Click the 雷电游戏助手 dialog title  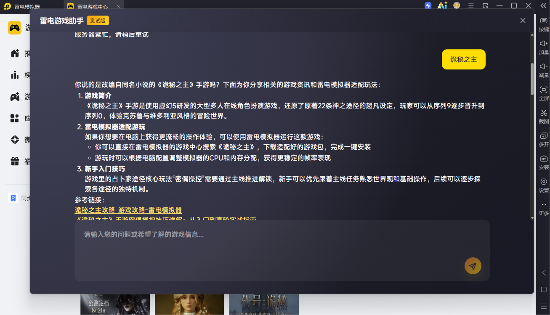[62, 21]
